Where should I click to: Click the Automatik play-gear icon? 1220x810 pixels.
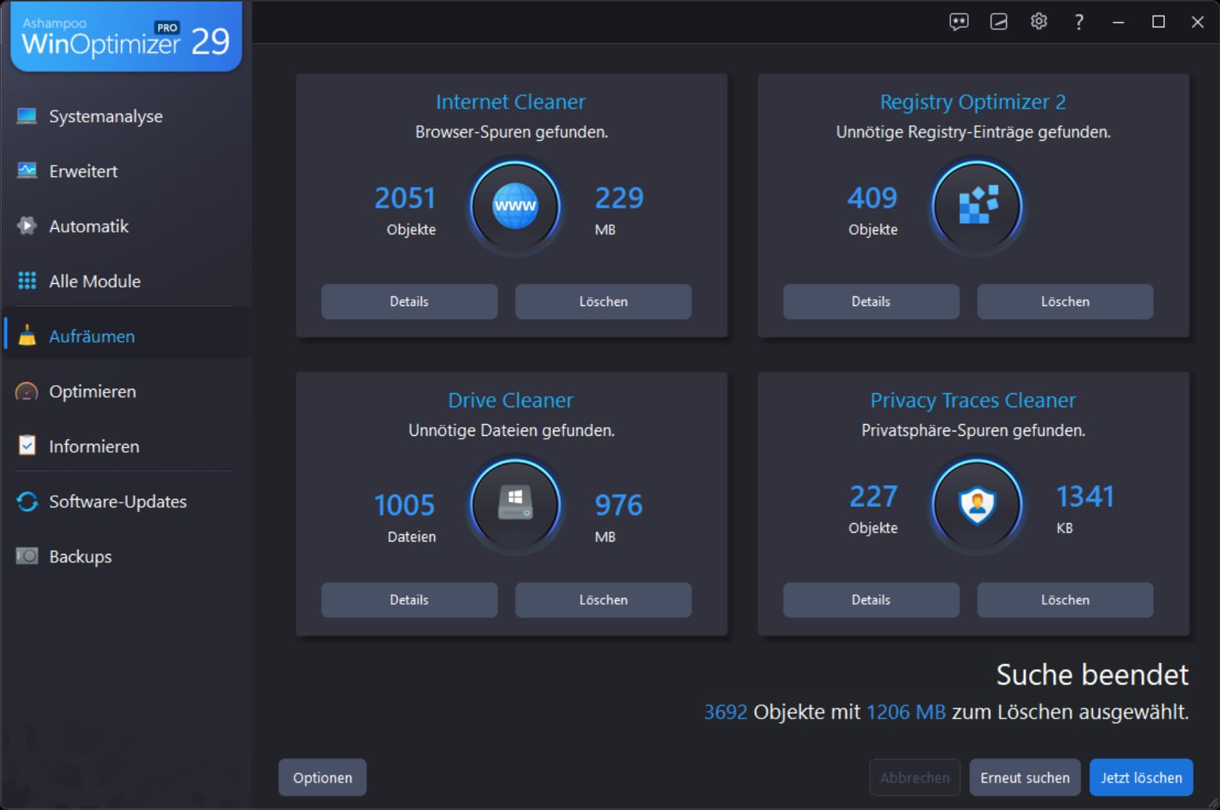(27, 226)
